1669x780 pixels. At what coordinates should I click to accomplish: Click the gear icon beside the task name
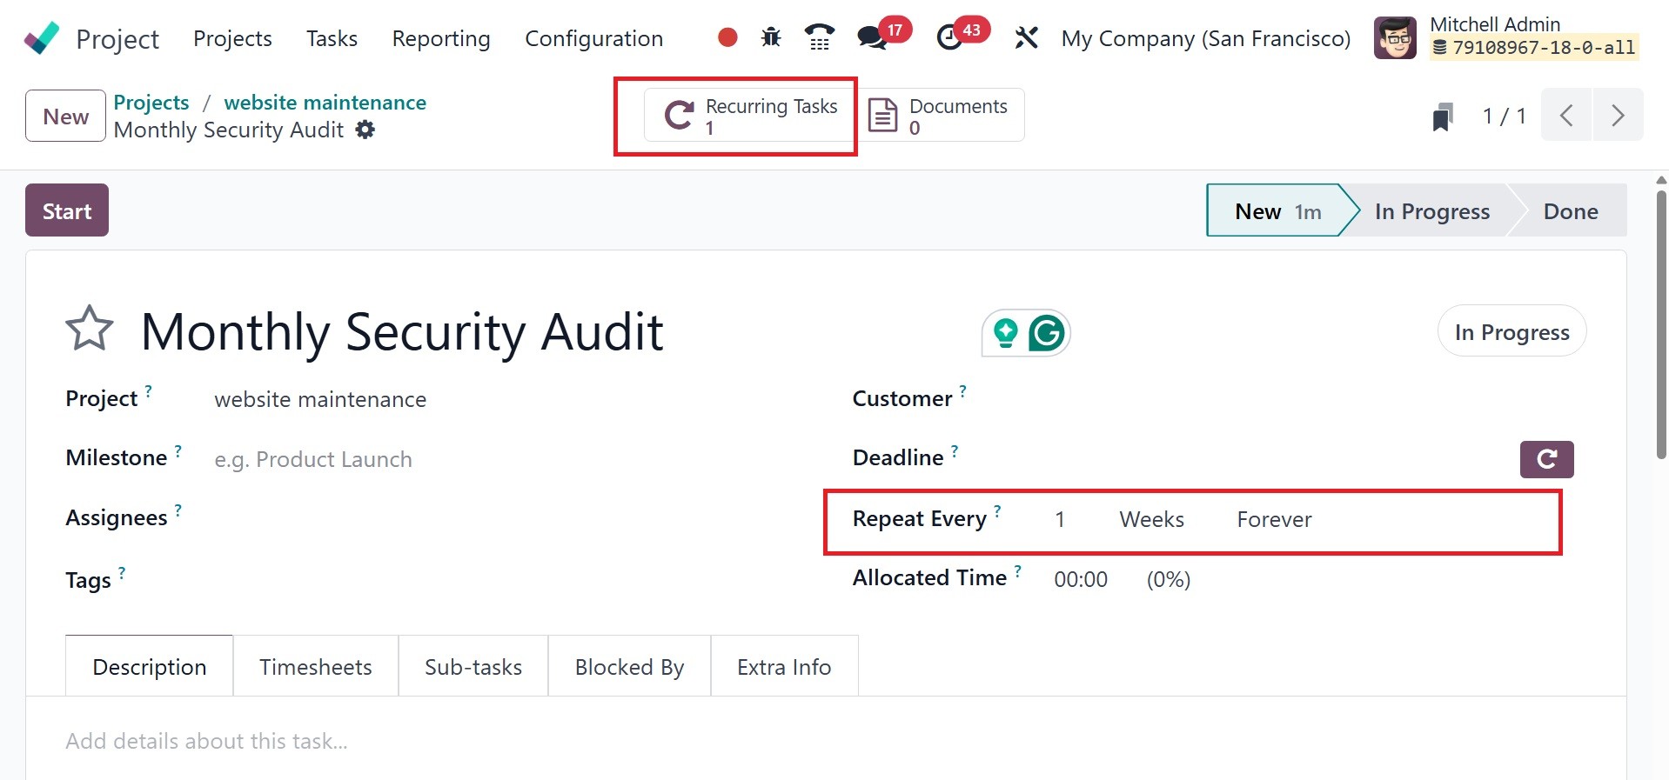(x=365, y=130)
